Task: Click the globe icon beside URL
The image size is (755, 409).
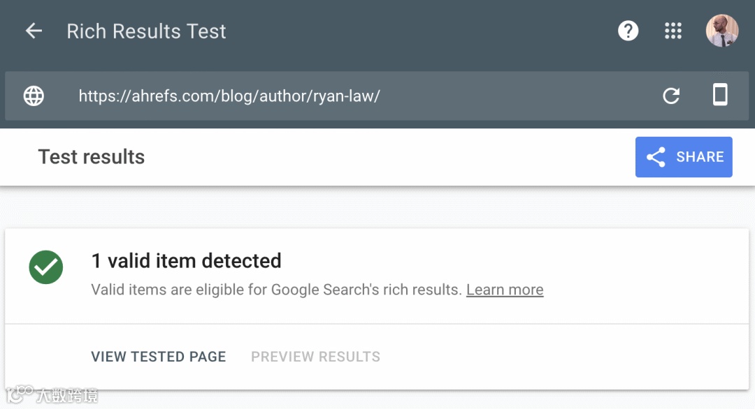Action: pos(34,96)
